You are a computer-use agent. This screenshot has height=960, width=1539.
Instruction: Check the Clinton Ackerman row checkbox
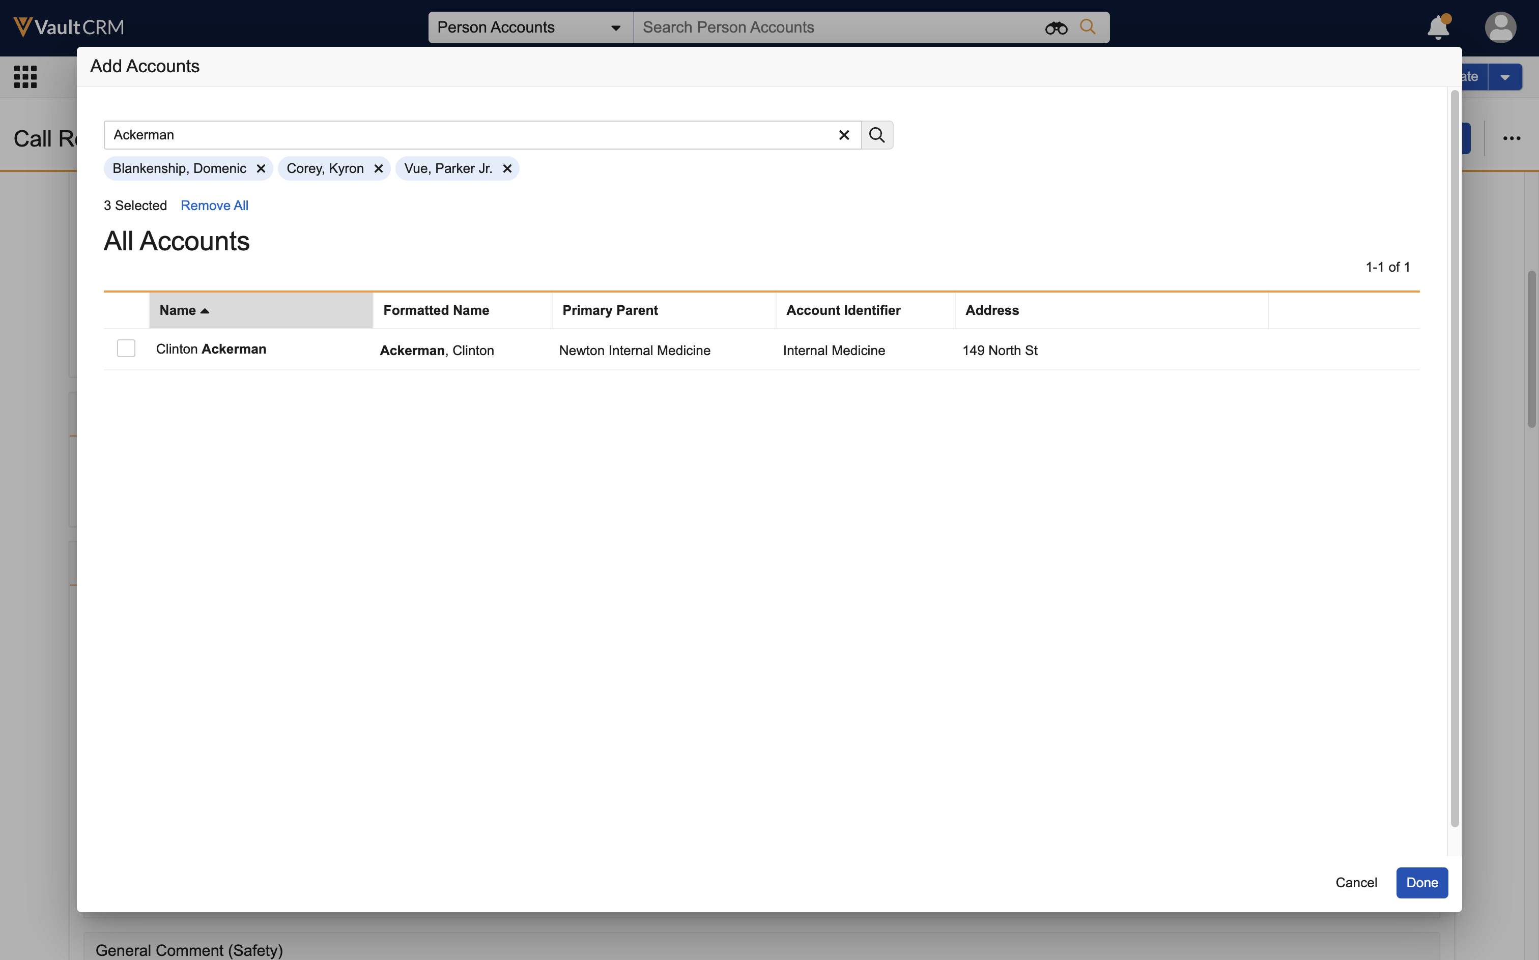point(126,348)
